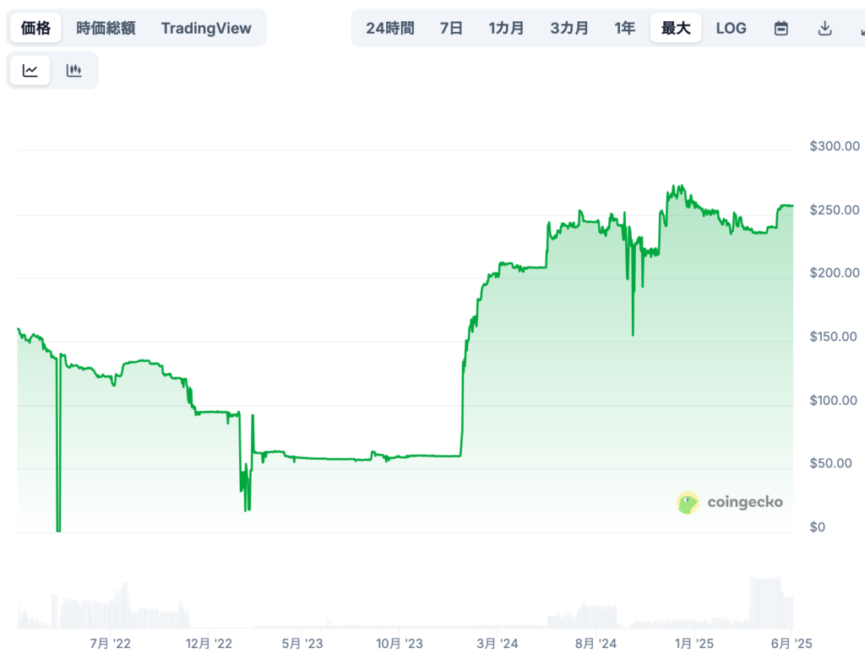Open the TradingView tab
Screen dimensions: 865x664
[206, 28]
